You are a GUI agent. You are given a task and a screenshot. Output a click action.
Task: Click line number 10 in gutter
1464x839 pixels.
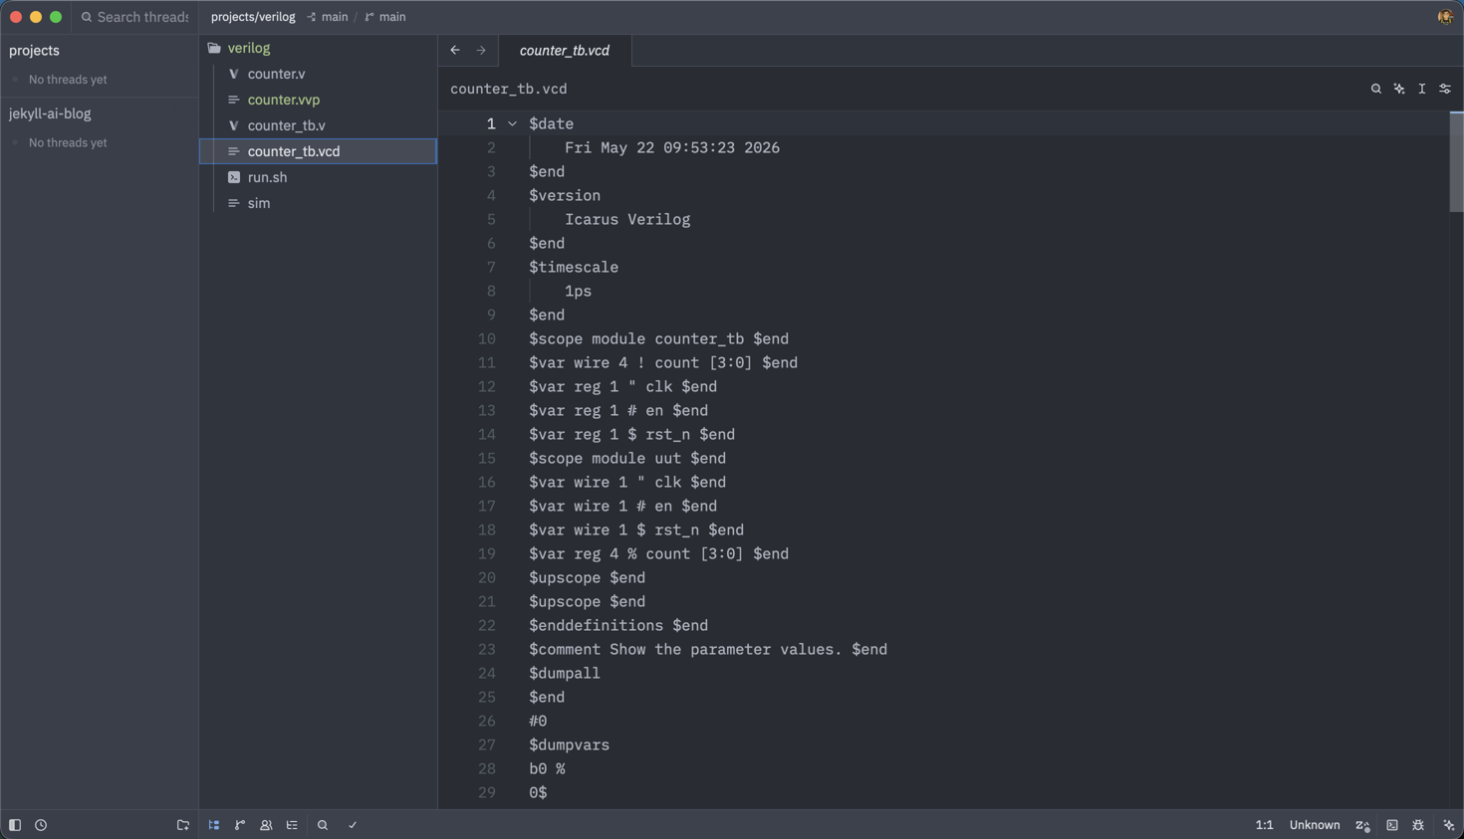(x=486, y=339)
